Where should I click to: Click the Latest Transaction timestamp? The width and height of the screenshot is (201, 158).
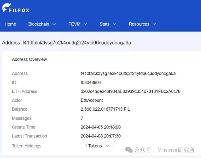pyautogui.click(x=101, y=136)
